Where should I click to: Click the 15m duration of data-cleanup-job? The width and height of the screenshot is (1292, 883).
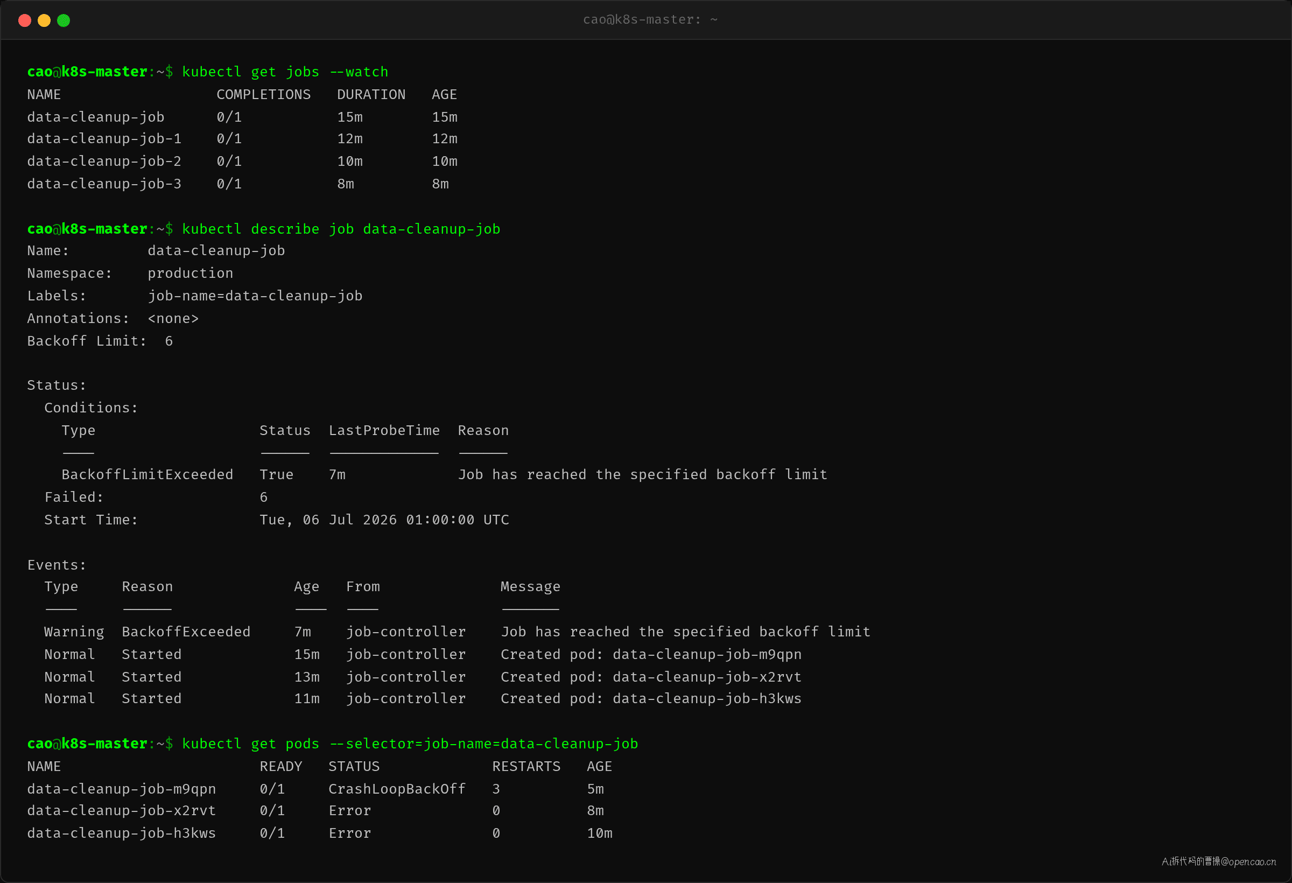pyautogui.click(x=350, y=117)
